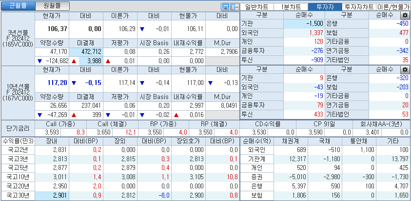Click 기관 net buy -1,500
Image resolution: width=411 pixels, height=201 pixels.
pos(314,24)
